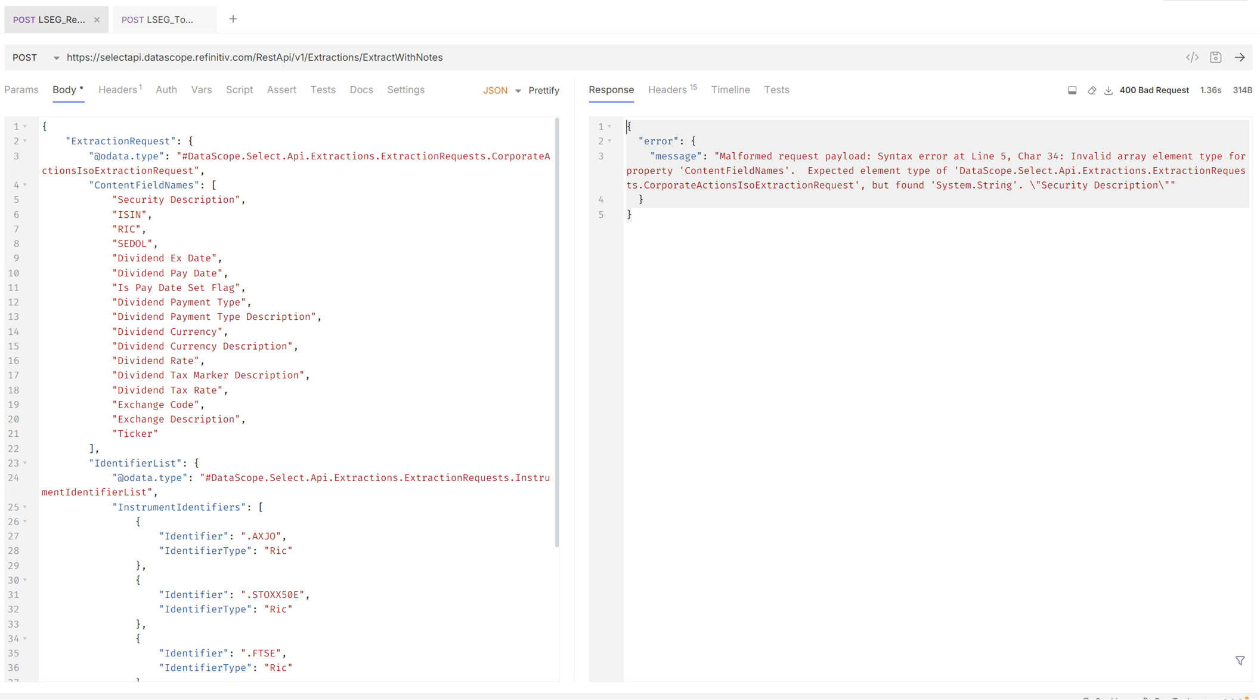Switch to the Headers request tab
The width and height of the screenshot is (1260, 700).
(x=119, y=90)
